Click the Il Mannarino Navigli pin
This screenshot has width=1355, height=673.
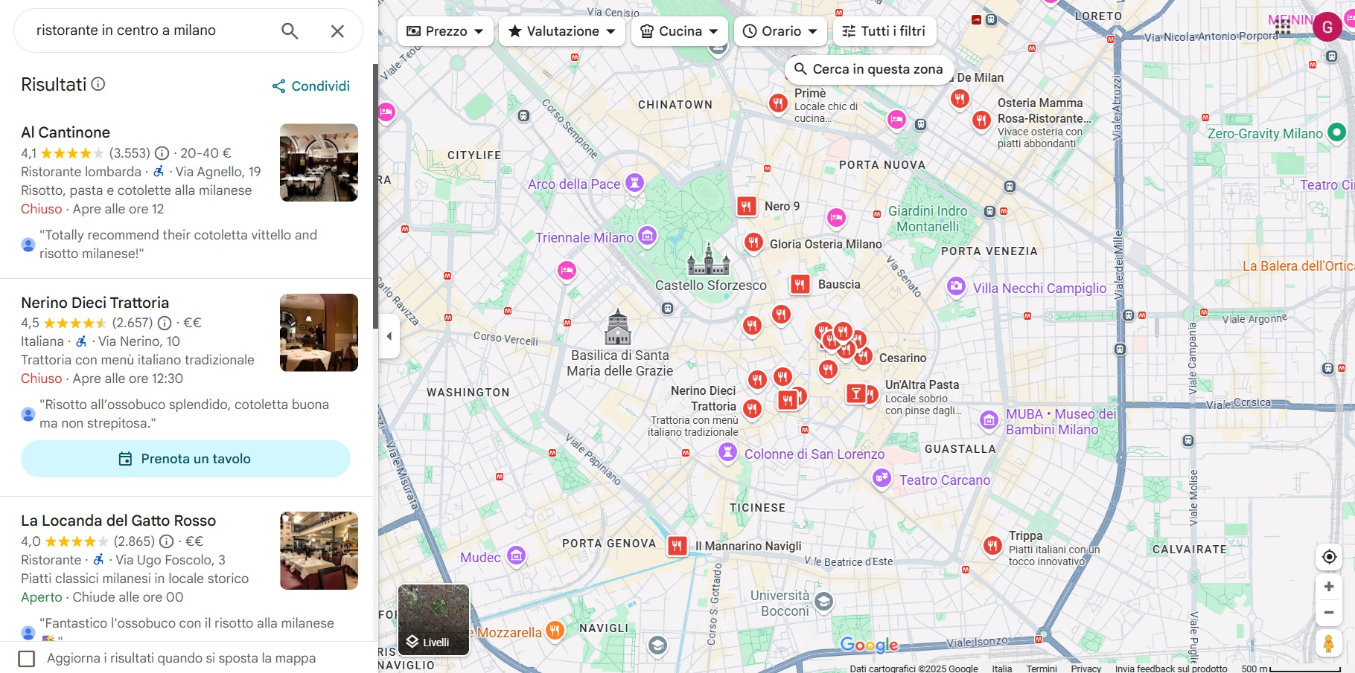677,547
